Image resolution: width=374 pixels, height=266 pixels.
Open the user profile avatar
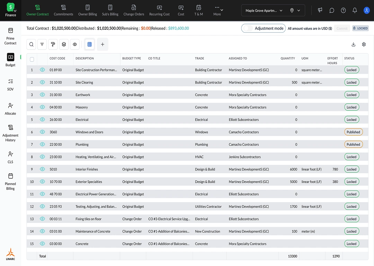point(366,10)
